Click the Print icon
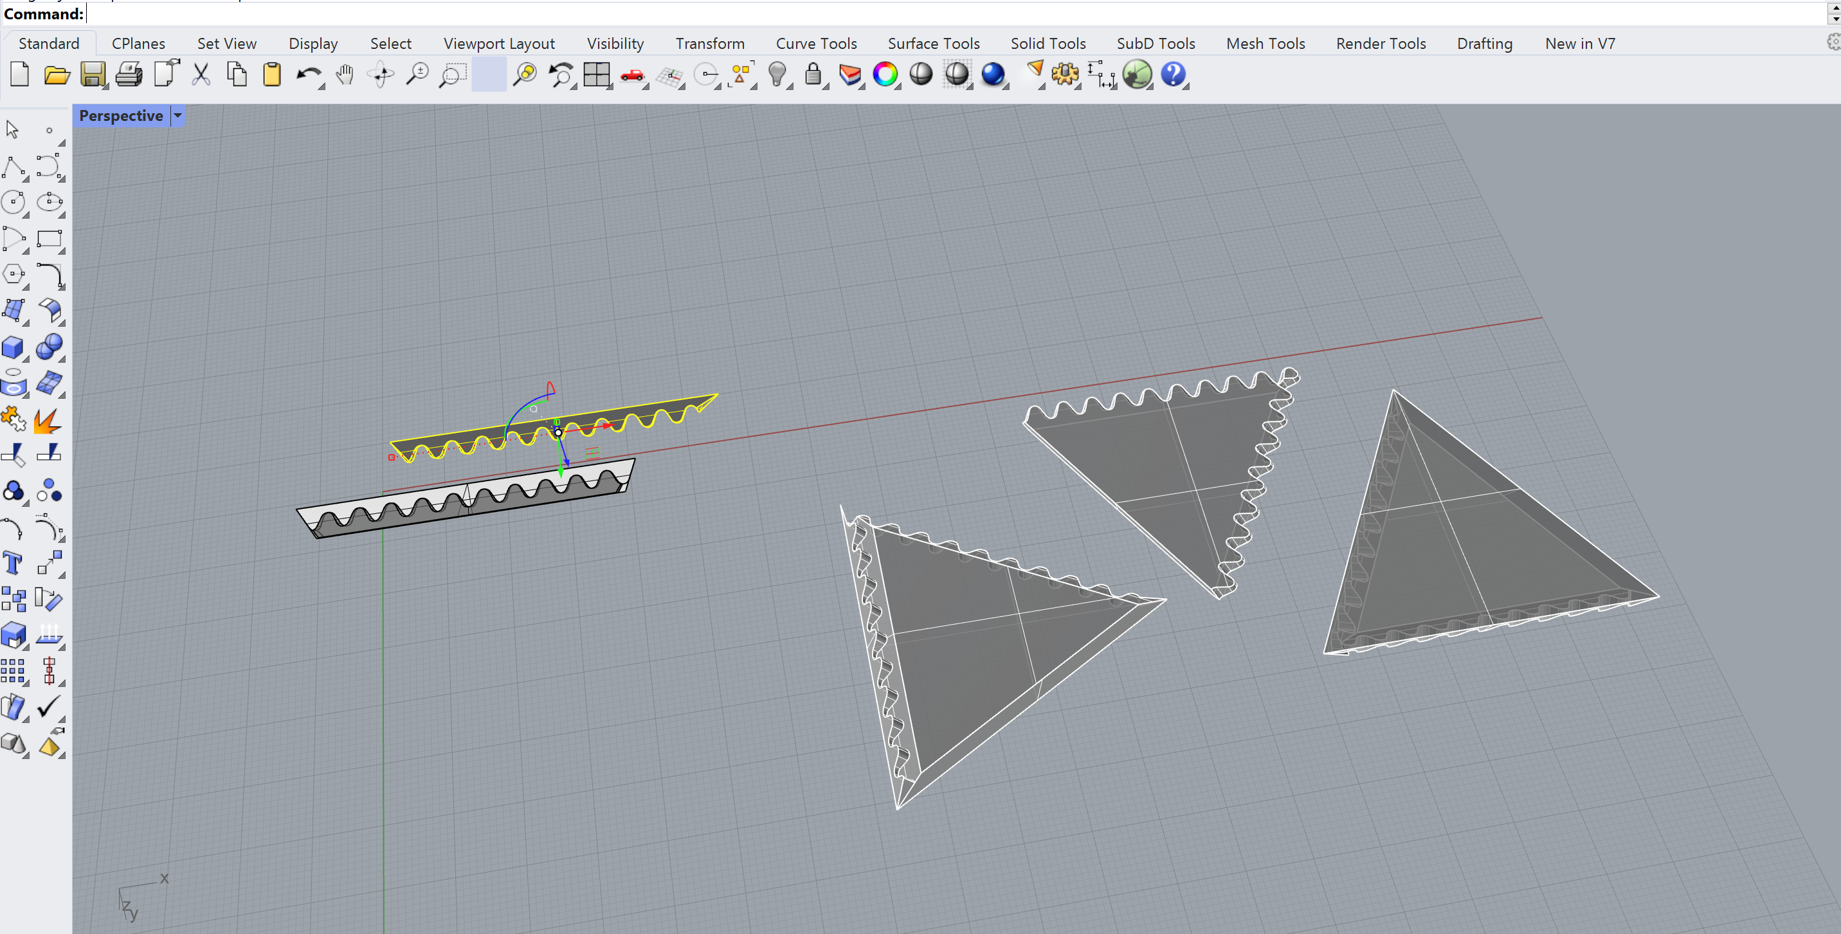The image size is (1841, 934). coord(129,75)
